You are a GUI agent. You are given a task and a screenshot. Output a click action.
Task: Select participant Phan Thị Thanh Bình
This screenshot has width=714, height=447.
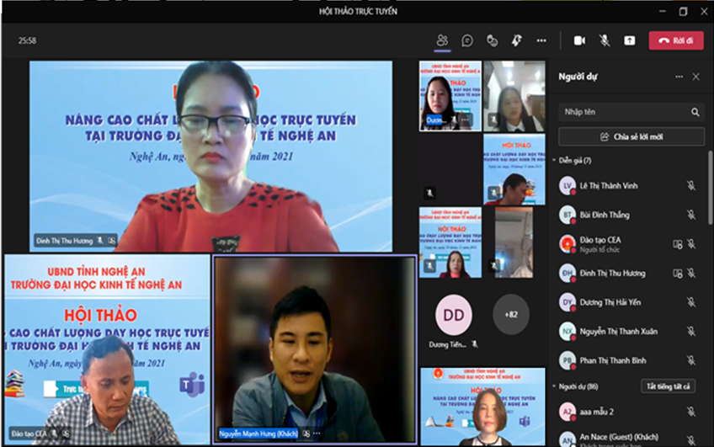coord(631,360)
